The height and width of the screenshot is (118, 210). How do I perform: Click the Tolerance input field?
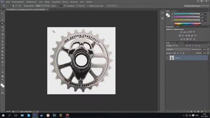[60, 6]
